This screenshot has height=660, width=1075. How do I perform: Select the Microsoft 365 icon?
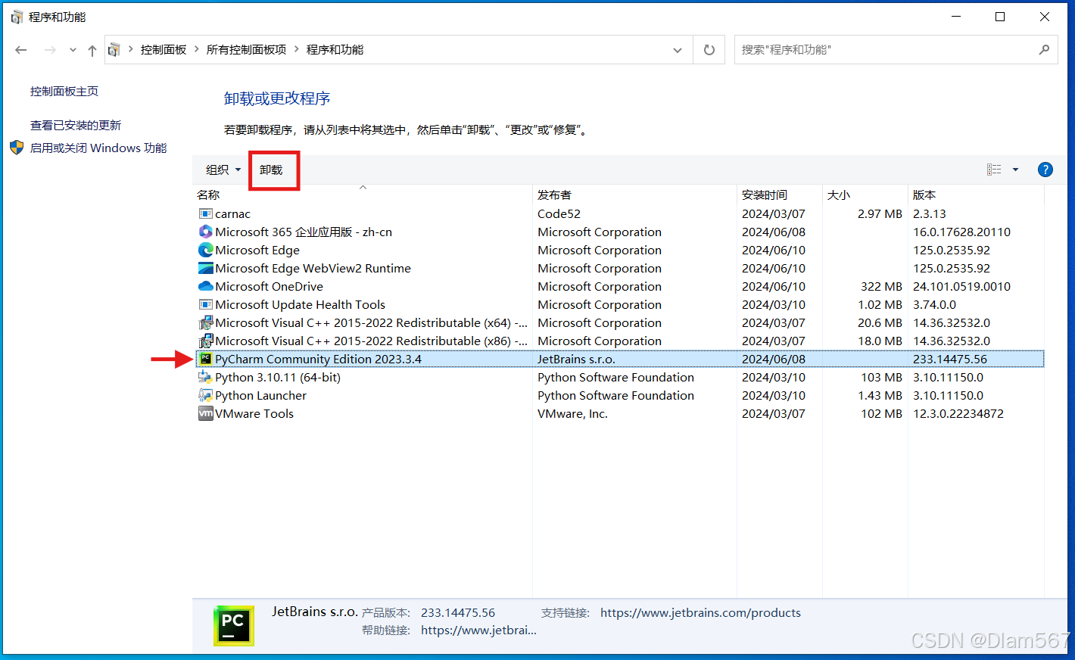(x=205, y=232)
